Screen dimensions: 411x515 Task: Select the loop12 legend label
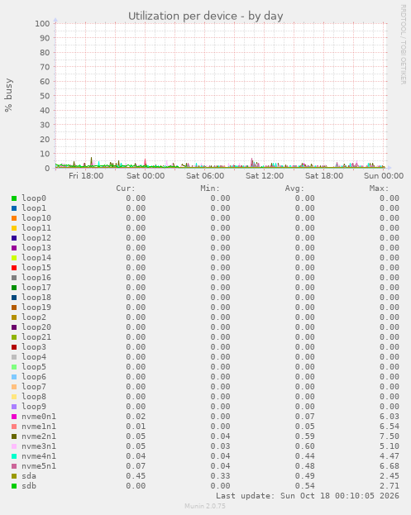(36, 238)
